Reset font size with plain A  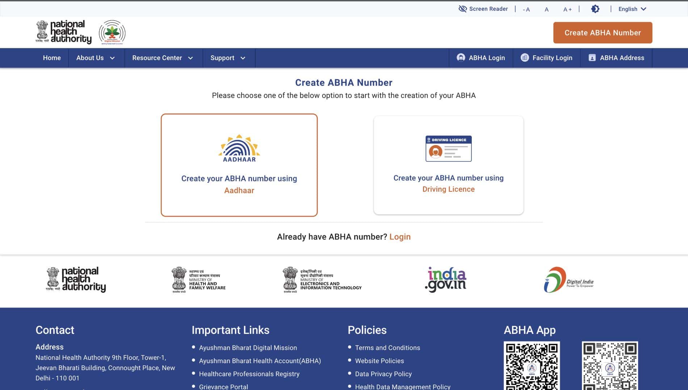coord(546,9)
